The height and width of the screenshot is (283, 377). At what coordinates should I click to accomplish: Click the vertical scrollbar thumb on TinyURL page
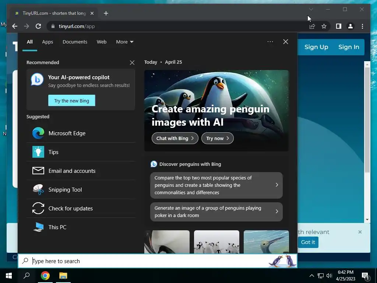(367, 120)
